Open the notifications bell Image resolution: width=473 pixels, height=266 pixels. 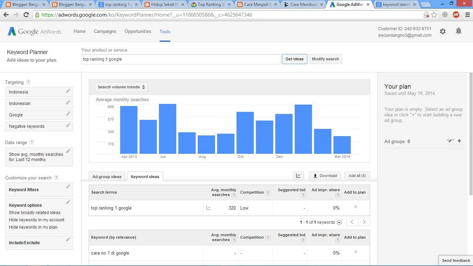(x=458, y=31)
